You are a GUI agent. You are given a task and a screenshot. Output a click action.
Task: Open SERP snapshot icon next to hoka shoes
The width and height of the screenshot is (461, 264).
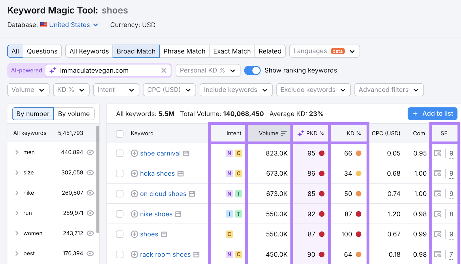(x=181, y=174)
